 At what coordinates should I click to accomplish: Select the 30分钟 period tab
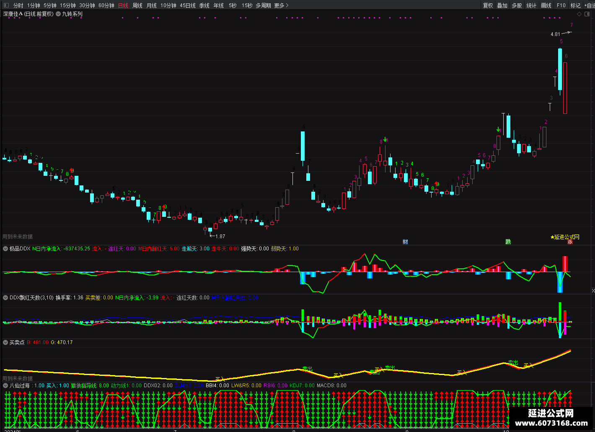point(87,5)
